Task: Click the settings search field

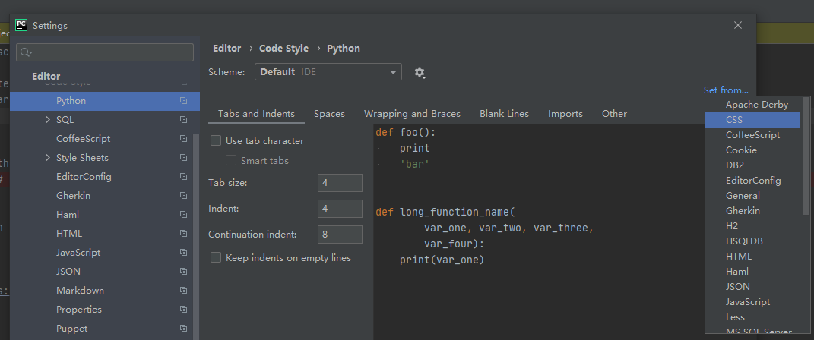Action: coord(105,52)
